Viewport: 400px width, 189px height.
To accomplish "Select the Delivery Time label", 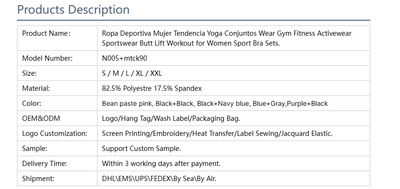I will pos(44,164).
